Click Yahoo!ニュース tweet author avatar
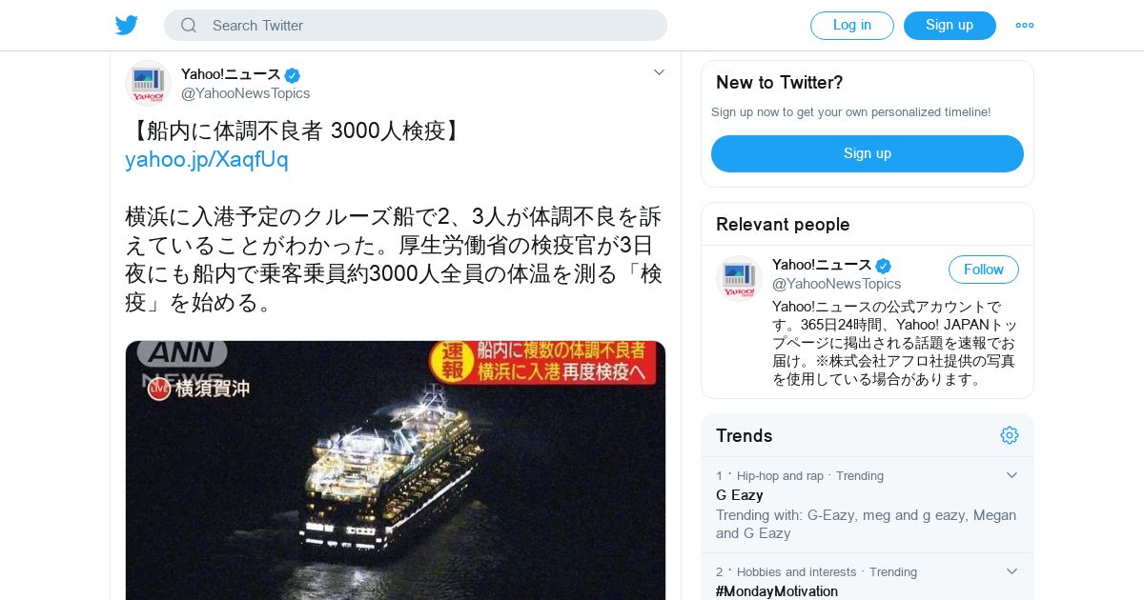This screenshot has width=1144, height=600. tap(148, 83)
